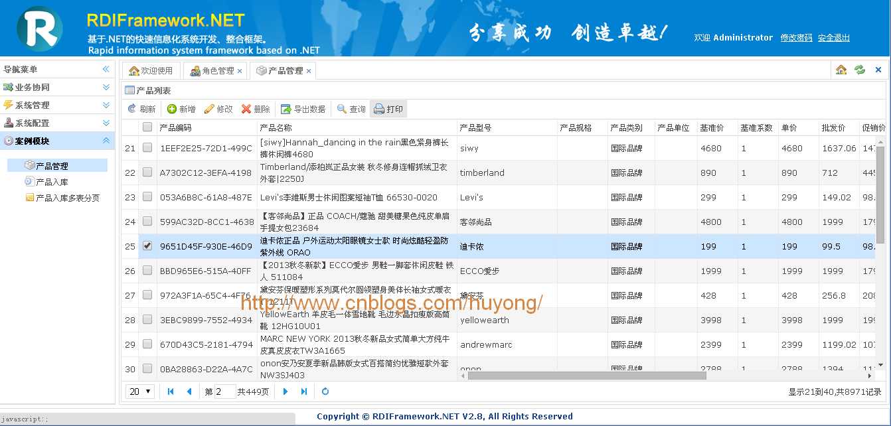Click the 新增 add button

[x=181, y=109]
